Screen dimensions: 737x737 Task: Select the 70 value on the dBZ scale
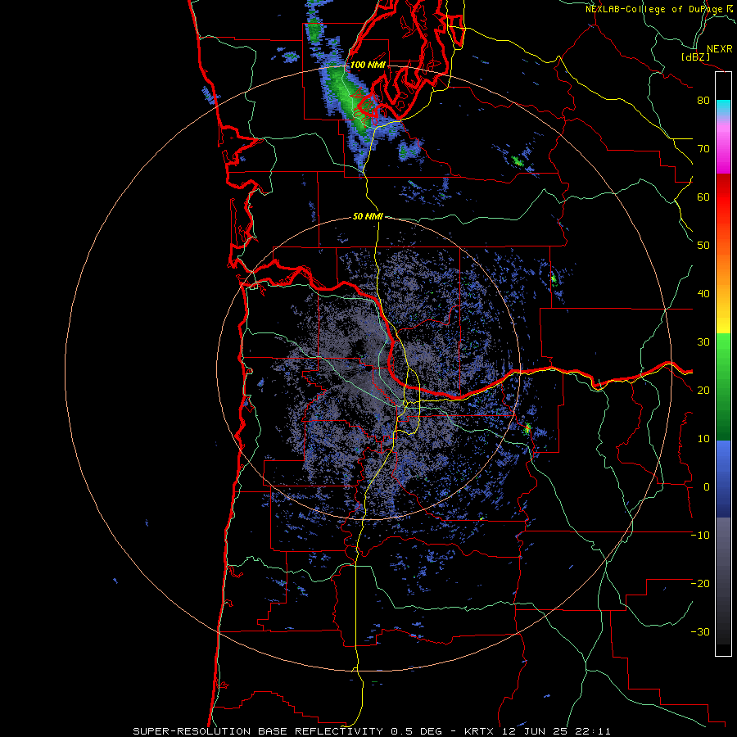(703, 149)
